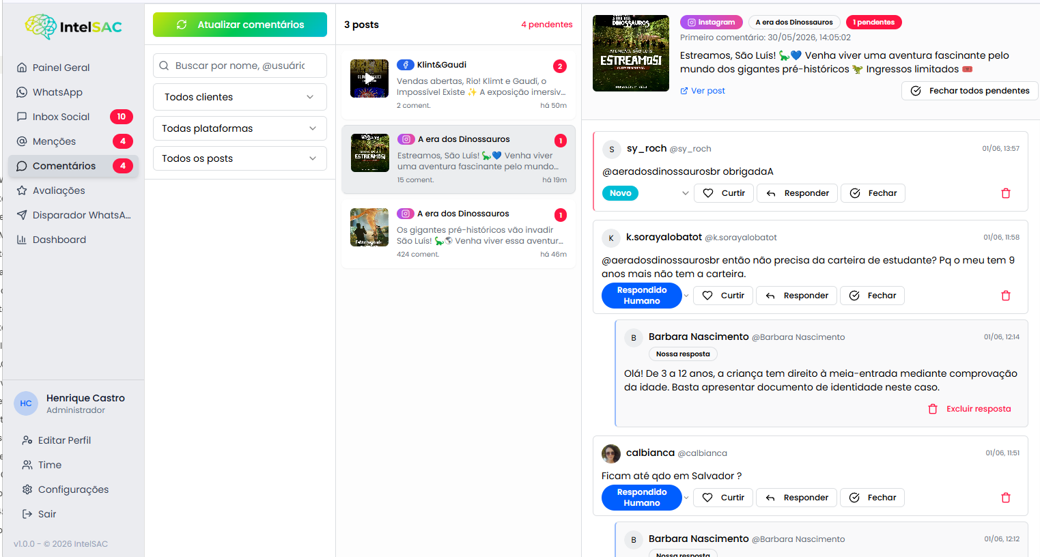Click the sy_roch avatar initial

pos(612,149)
